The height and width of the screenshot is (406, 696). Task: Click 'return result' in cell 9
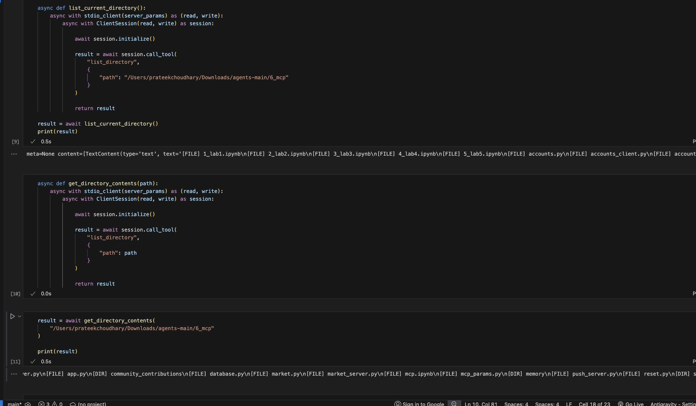point(95,109)
